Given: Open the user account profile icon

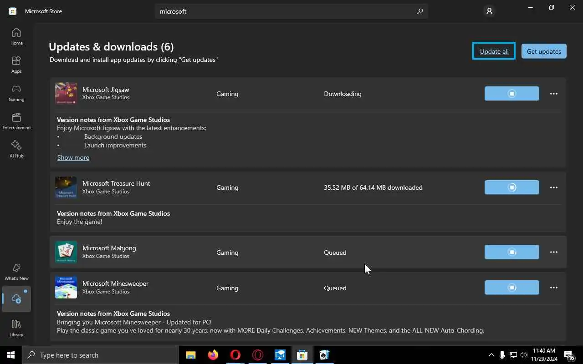Looking at the screenshot, I should tap(489, 11).
